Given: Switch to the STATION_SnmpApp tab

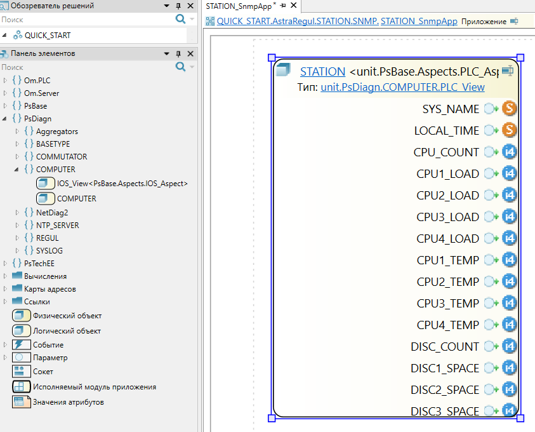Looking at the screenshot, I should click(238, 6).
